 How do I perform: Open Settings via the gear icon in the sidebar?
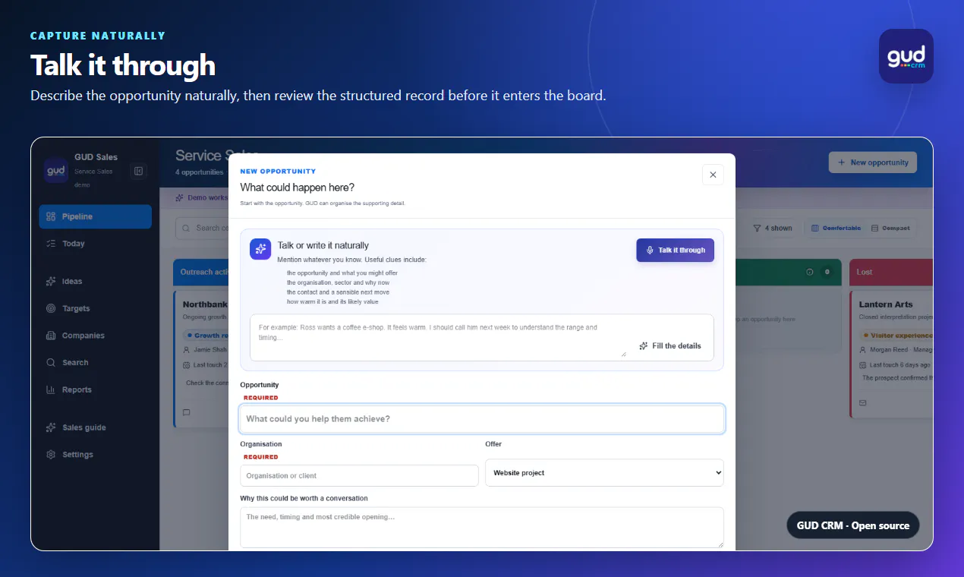[x=51, y=455]
